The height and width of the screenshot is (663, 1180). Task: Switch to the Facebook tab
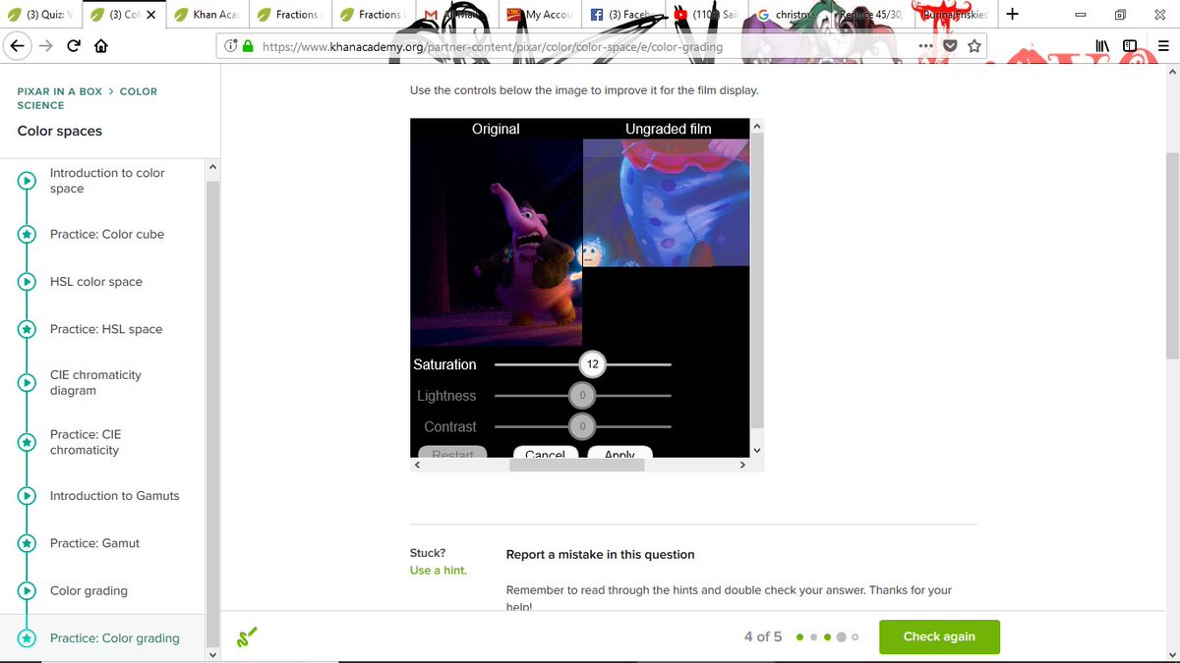[623, 15]
